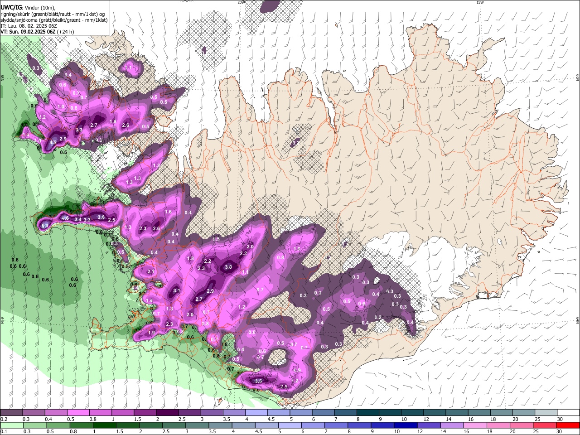Click the "3.0" precipitation value on the map

(228, 267)
